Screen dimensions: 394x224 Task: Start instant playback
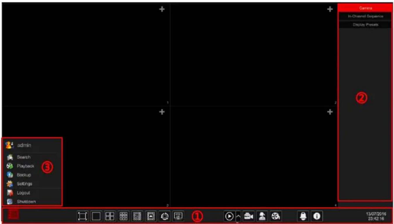click(230, 216)
